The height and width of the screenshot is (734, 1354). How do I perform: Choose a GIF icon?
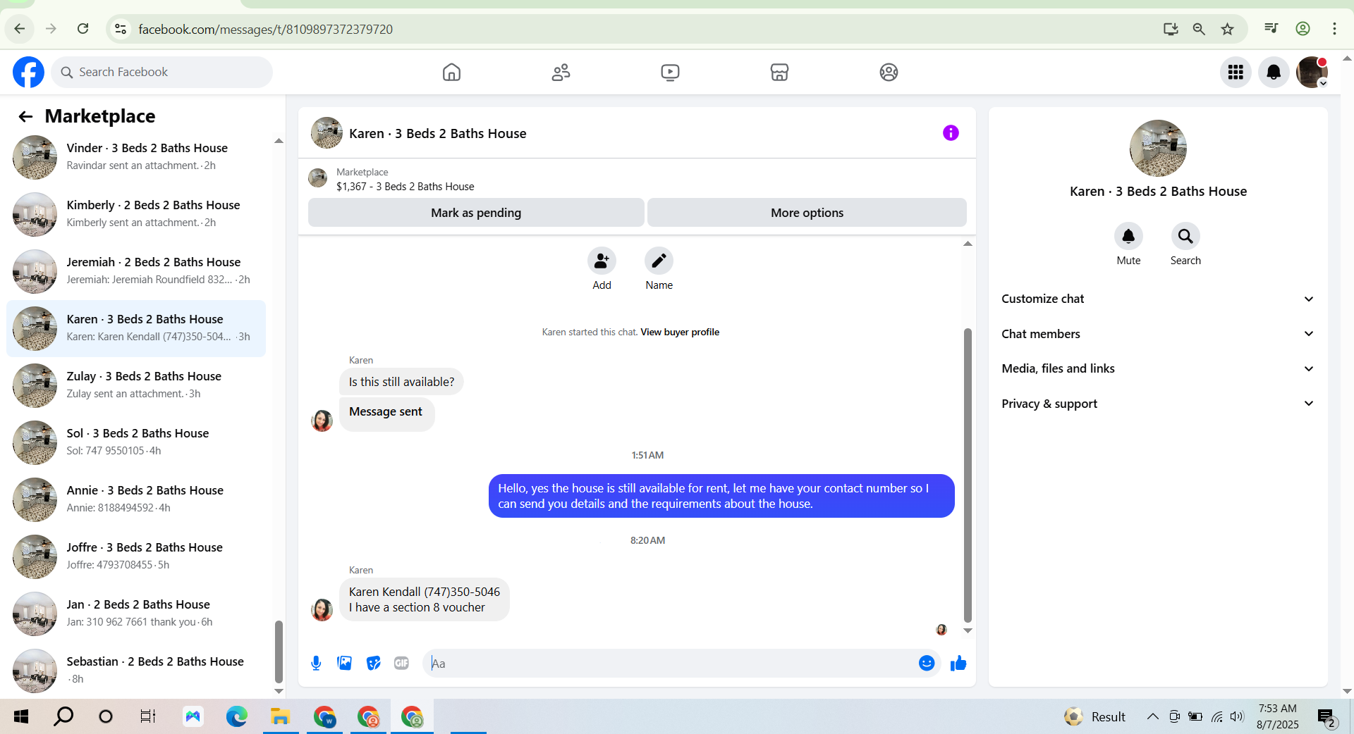pyautogui.click(x=401, y=663)
